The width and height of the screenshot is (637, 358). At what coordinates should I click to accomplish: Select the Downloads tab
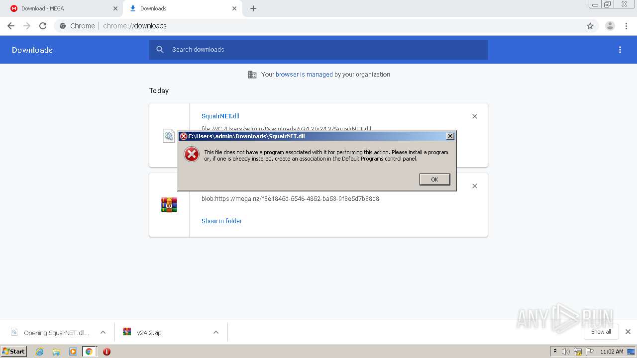(x=182, y=8)
